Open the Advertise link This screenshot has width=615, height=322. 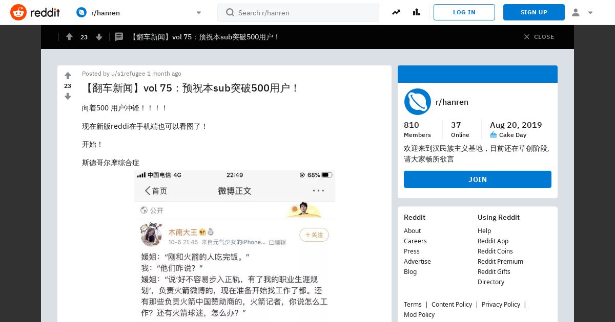417,261
